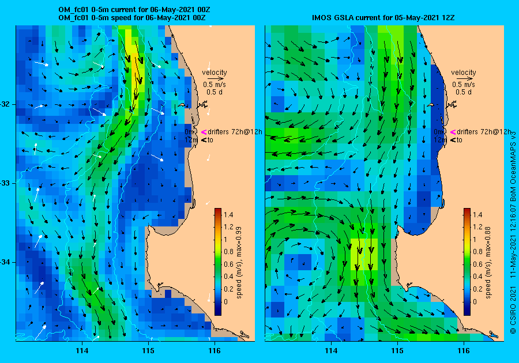Click the '0.5 d' label on right map

(x=464, y=92)
